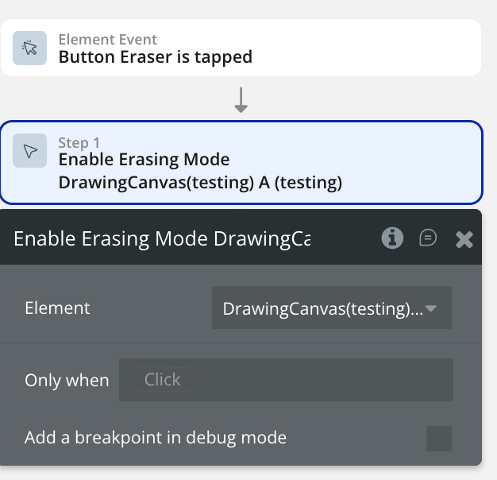Click the 'Element Event' label text
Screen dimensions: 497x480
click(108, 40)
